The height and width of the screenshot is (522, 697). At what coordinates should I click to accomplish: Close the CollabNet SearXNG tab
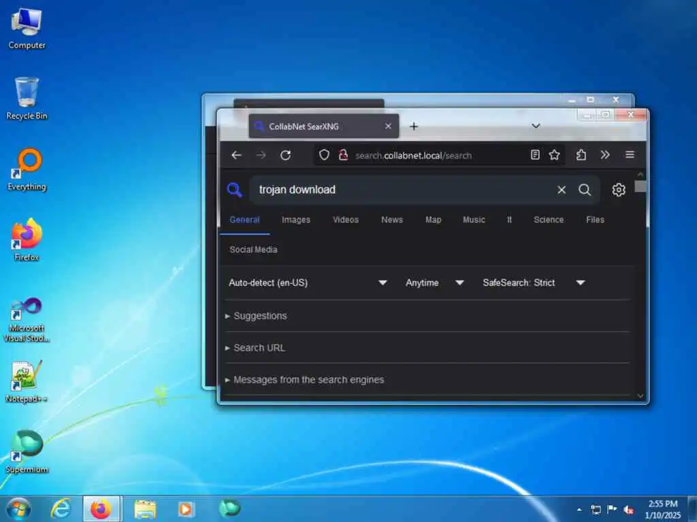tap(388, 126)
